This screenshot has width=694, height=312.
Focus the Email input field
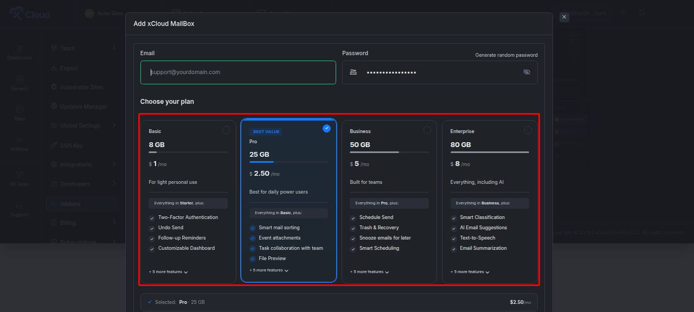[x=238, y=72]
